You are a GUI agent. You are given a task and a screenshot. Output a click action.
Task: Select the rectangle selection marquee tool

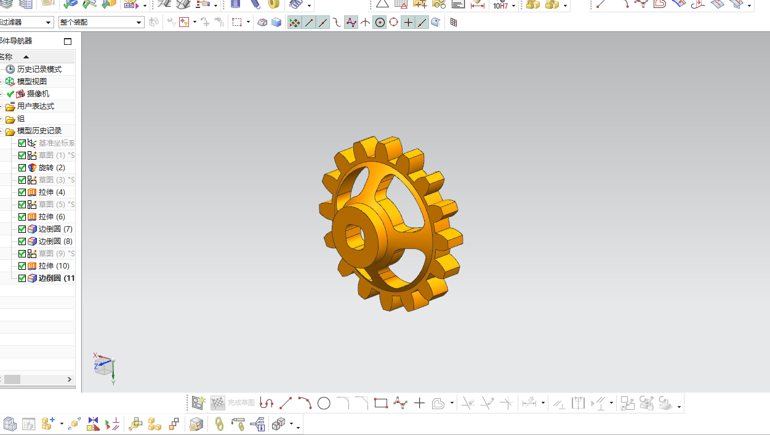(237, 23)
